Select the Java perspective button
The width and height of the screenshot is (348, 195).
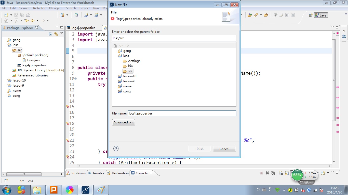(x=321, y=15)
